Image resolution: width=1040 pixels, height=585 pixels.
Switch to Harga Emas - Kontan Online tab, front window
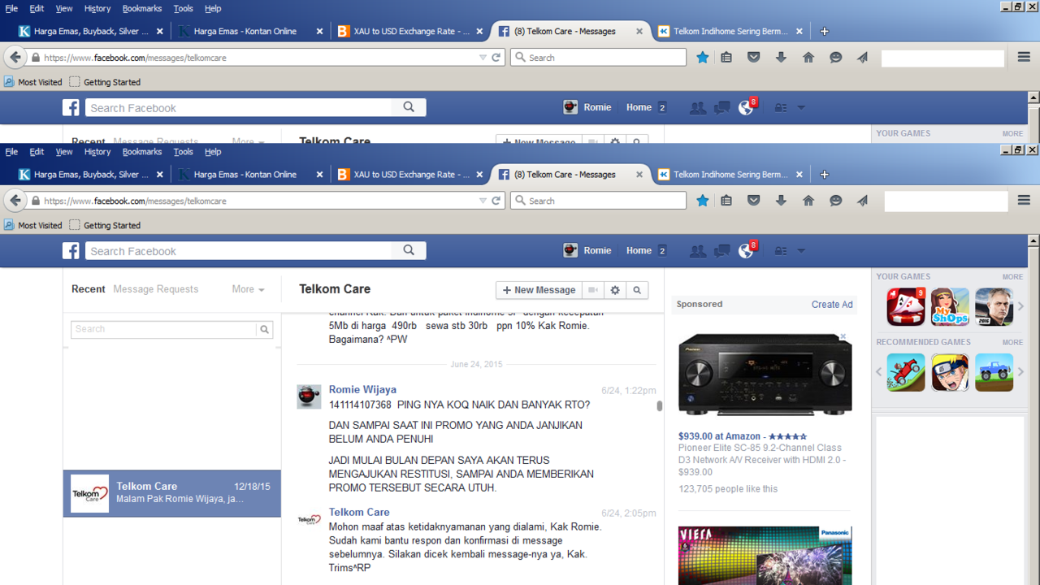pos(245,175)
